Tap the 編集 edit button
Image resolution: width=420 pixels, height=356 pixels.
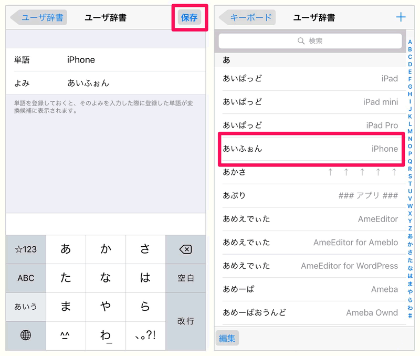(227, 338)
